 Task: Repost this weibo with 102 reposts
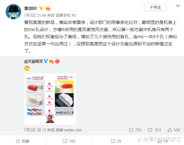coord(69,141)
